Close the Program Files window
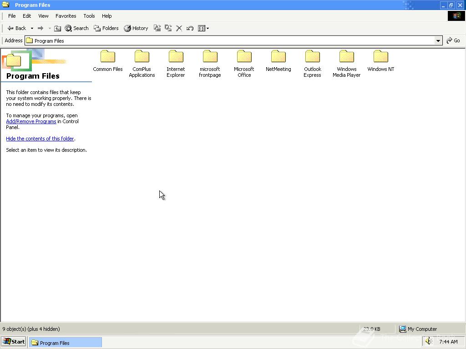 (x=460, y=5)
